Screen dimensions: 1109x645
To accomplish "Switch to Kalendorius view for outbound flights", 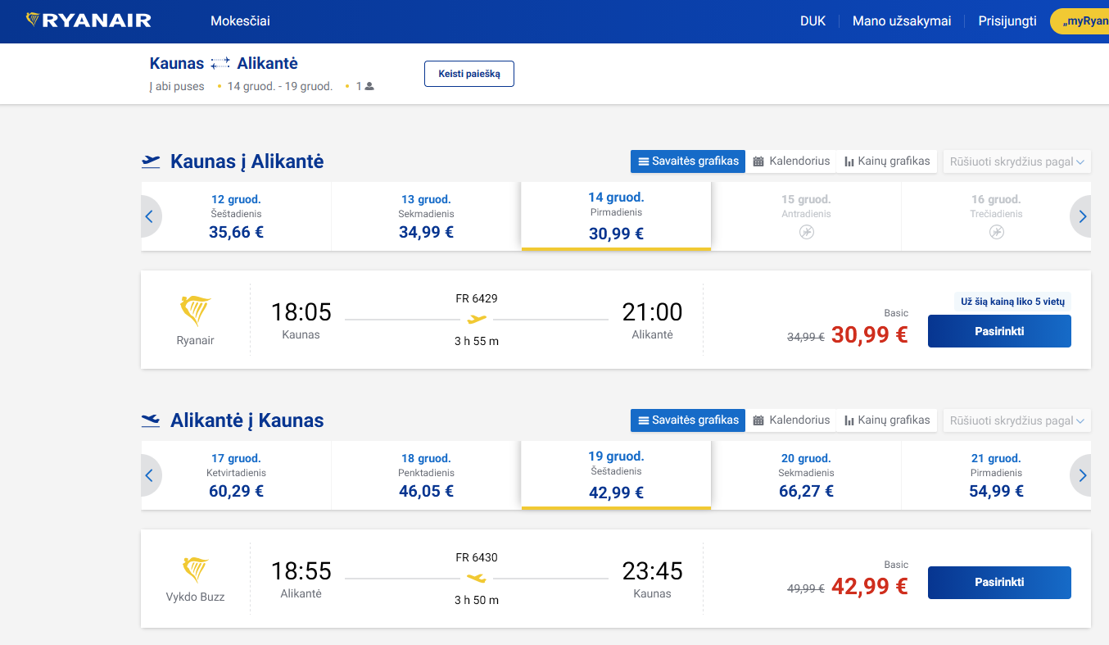I will point(791,161).
